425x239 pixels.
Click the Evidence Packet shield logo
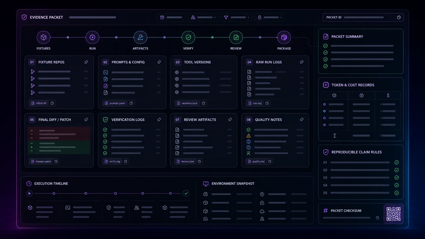(x=24, y=17)
